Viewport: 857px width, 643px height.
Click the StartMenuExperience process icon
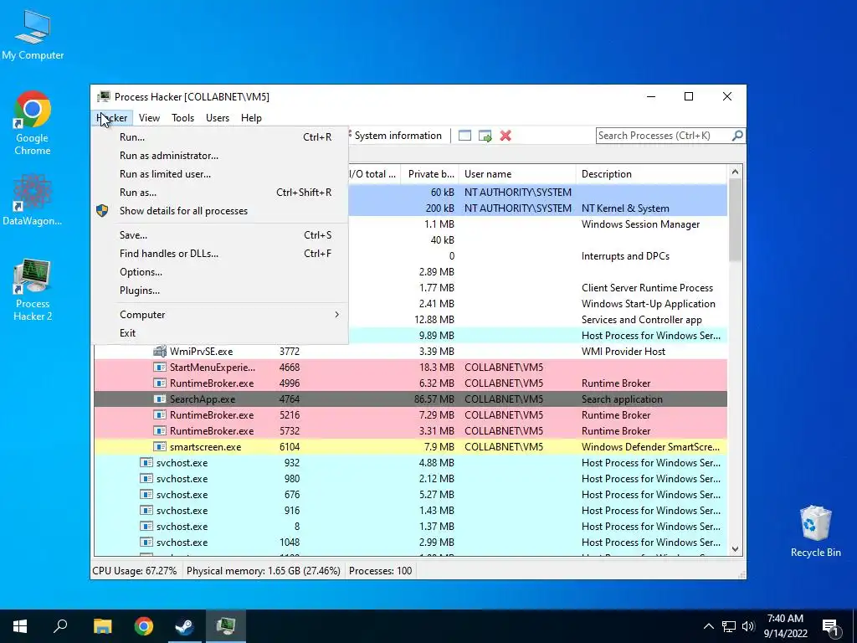[160, 367]
